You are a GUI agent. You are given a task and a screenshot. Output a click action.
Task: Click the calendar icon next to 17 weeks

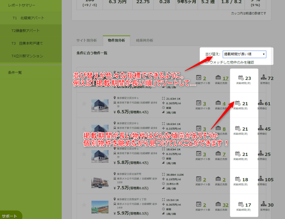click(x=241, y=204)
